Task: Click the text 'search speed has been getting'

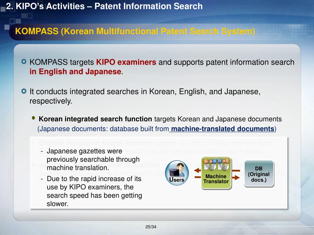Action: [x=94, y=196]
